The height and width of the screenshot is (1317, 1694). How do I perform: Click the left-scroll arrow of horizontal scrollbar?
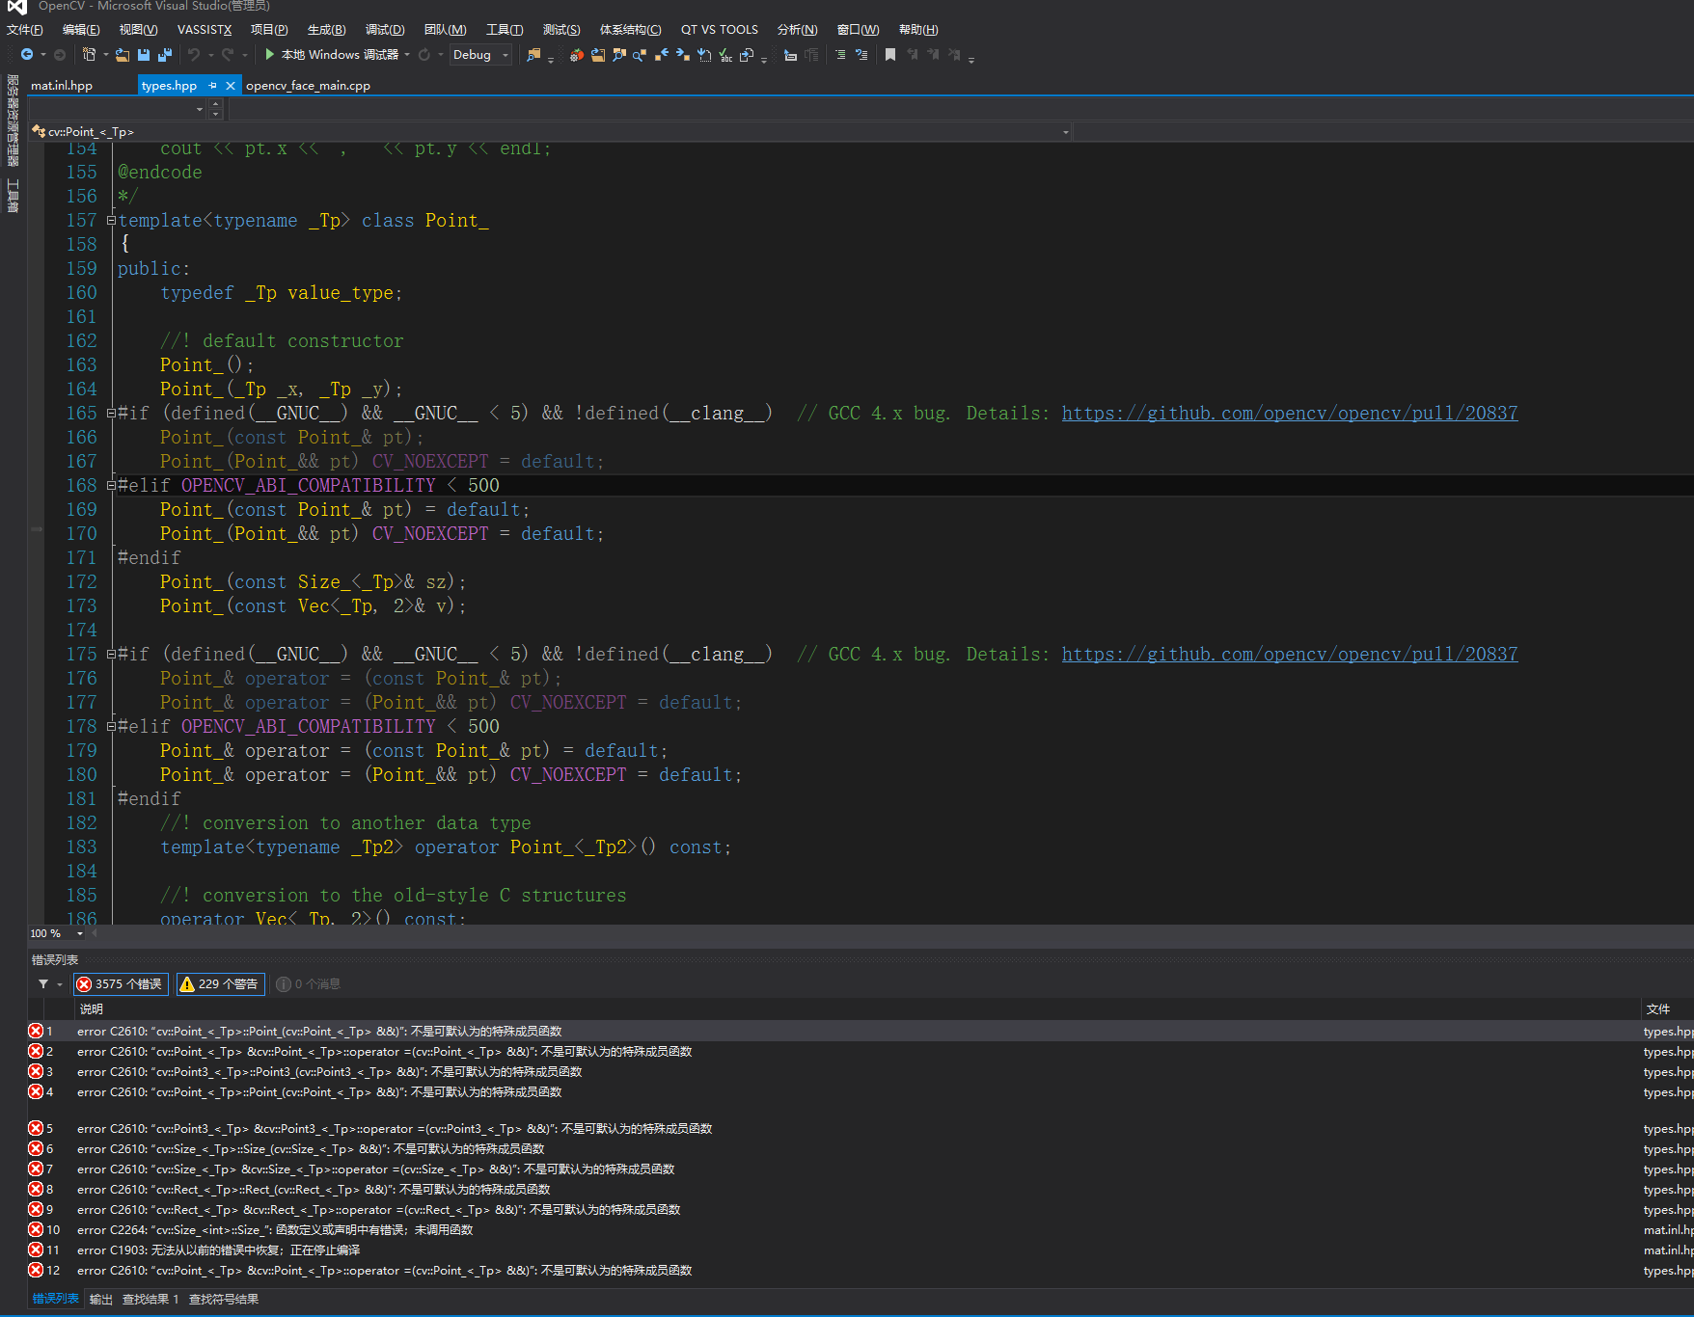[95, 933]
